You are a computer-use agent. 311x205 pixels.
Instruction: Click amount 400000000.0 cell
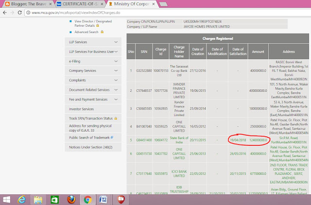(258, 91)
